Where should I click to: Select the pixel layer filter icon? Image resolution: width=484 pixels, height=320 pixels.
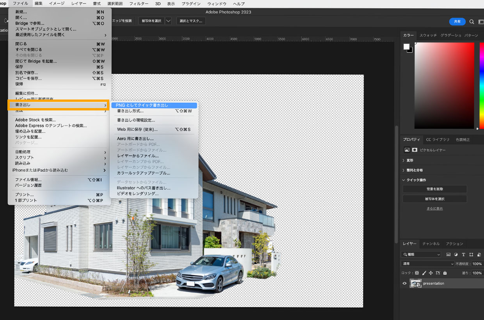[x=448, y=254]
